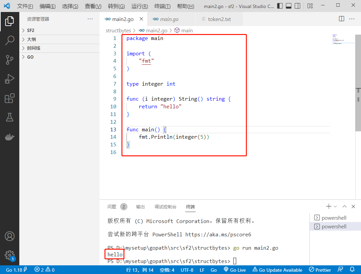Viewport: 361px width, 274px height.
Task: Toggle the panel maximize chevron
Action: point(344,206)
